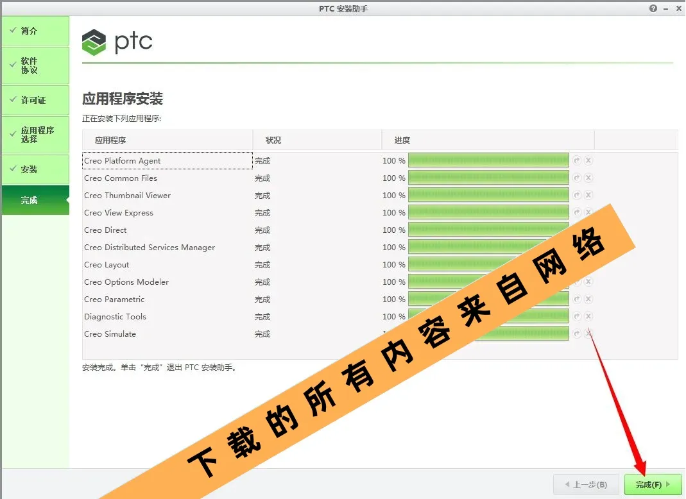Viewport: 686px width, 499px height.
Task: Click restart icon for Creo Parametric
Action: pos(577,299)
